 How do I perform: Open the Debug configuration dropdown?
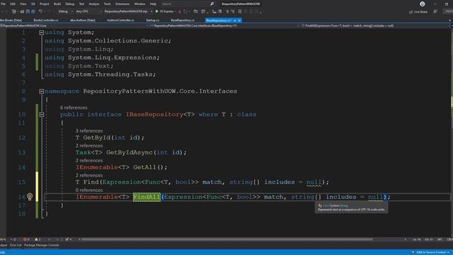[65, 11]
